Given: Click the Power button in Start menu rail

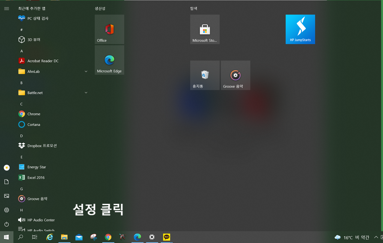Looking at the screenshot, I should [x=6, y=224].
